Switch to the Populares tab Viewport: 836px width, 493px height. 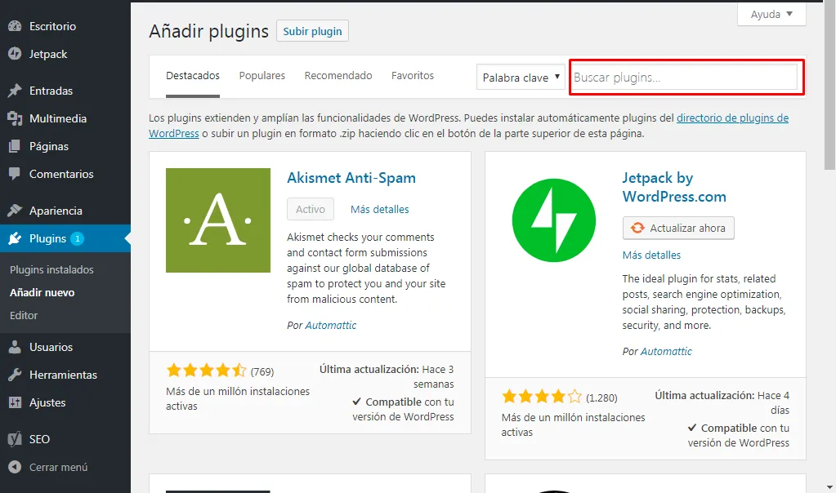click(262, 76)
